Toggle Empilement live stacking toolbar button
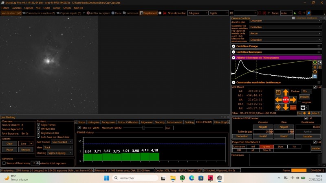326x183 pixels. click(x=148, y=13)
